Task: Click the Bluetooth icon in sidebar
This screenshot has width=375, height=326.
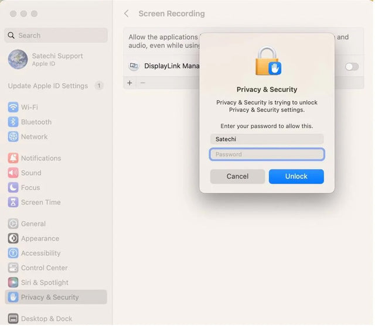Action: [13, 122]
